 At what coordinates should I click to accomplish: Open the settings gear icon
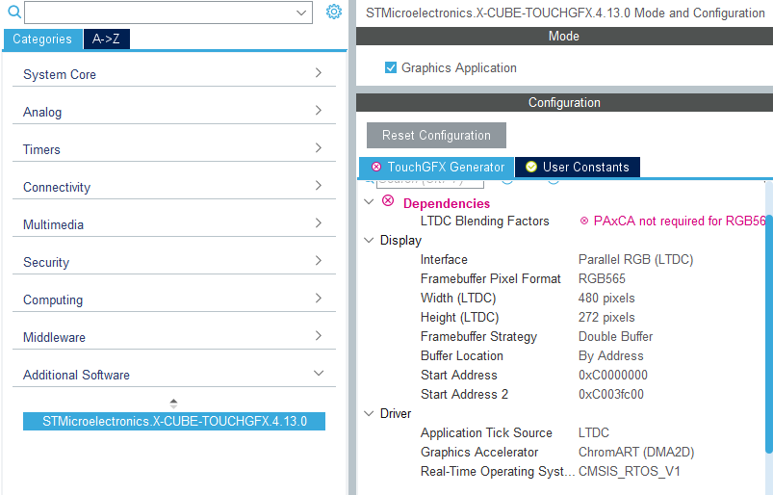[334, 12]
